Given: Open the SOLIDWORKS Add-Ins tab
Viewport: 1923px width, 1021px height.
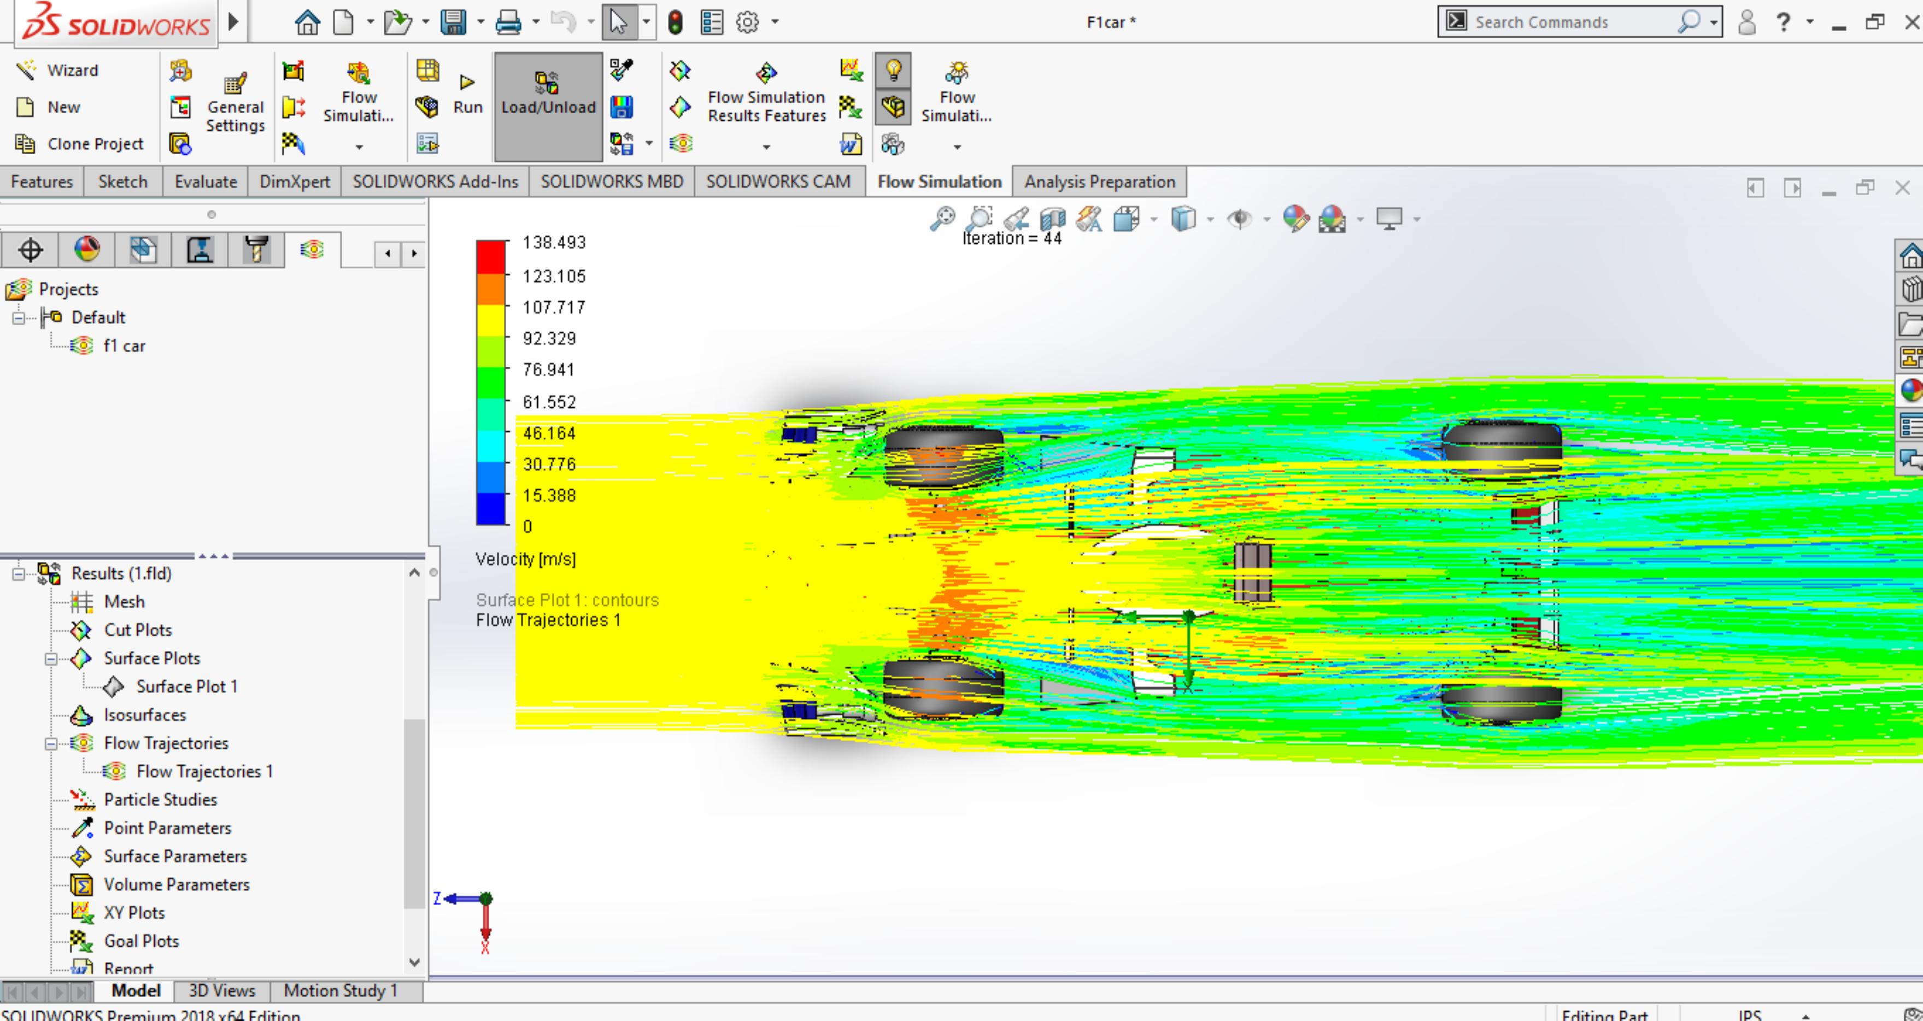Looking at the screenshot, I should tap(435, 181).
